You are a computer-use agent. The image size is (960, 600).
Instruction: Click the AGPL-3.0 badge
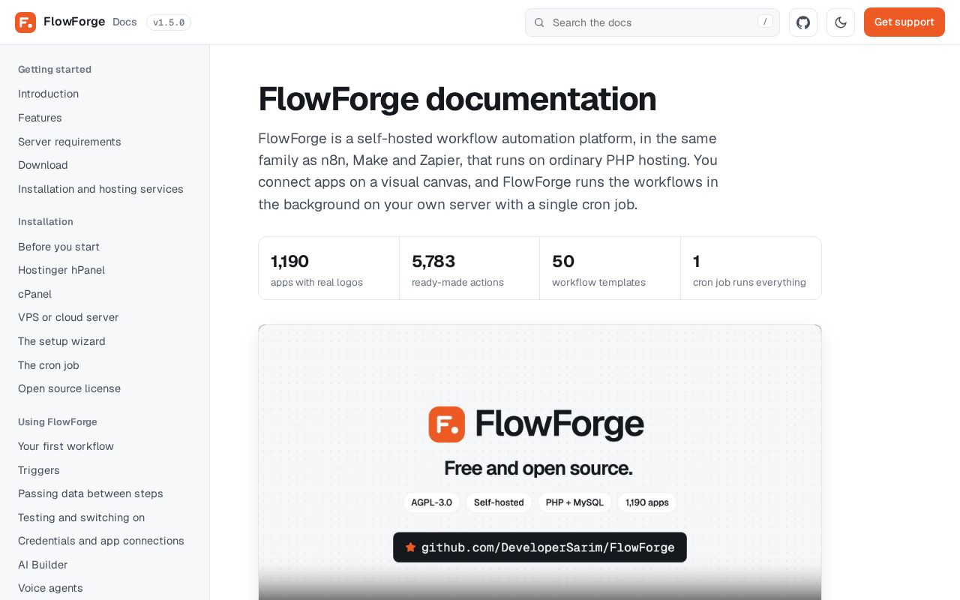point(431,502)
